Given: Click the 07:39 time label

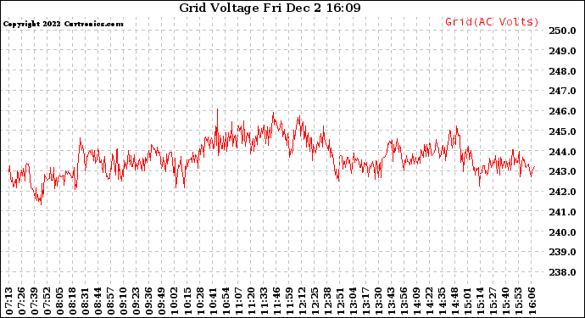Looking at the screenshot, I should coord(34,301).
